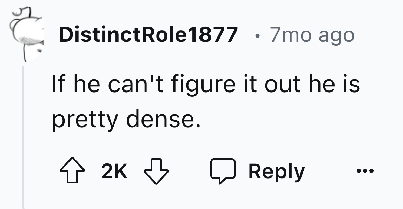The width and height of the screenshot is (403, 209).
Task: Click the words "pretty dense."
Action: 126,120
